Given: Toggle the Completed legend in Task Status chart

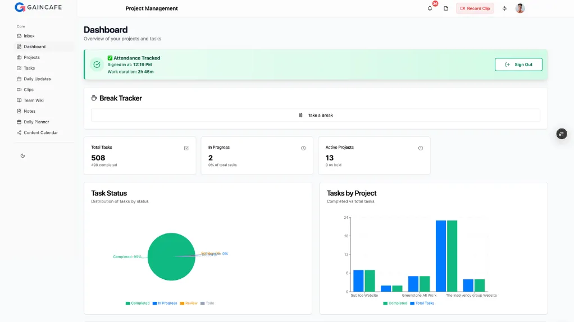Looking at the screenshot, I should [x=138, y=303].
